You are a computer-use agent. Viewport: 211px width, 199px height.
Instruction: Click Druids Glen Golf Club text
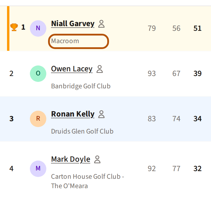point(82,131)
